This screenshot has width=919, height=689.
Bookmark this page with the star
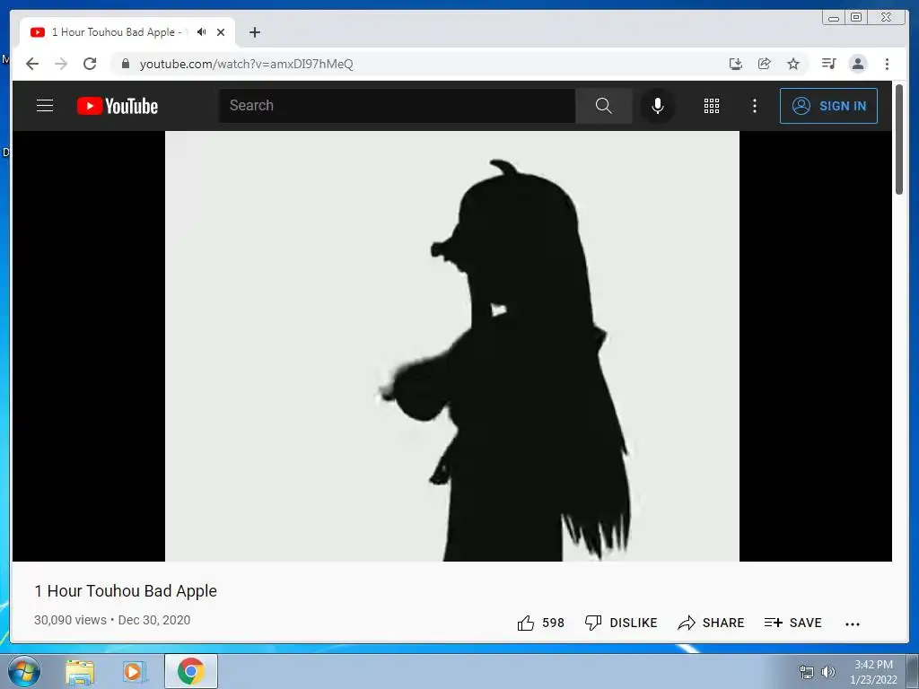[x=793, y=64]
